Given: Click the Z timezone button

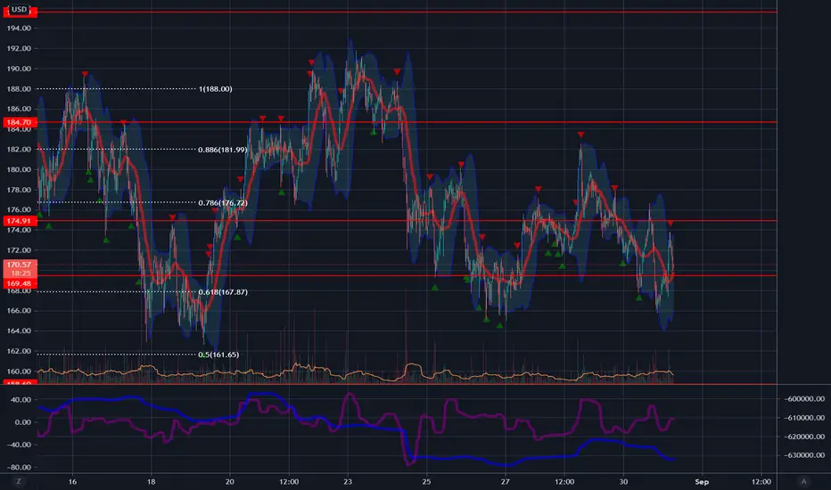Looking at the screenshot, I should pos(19,481).
